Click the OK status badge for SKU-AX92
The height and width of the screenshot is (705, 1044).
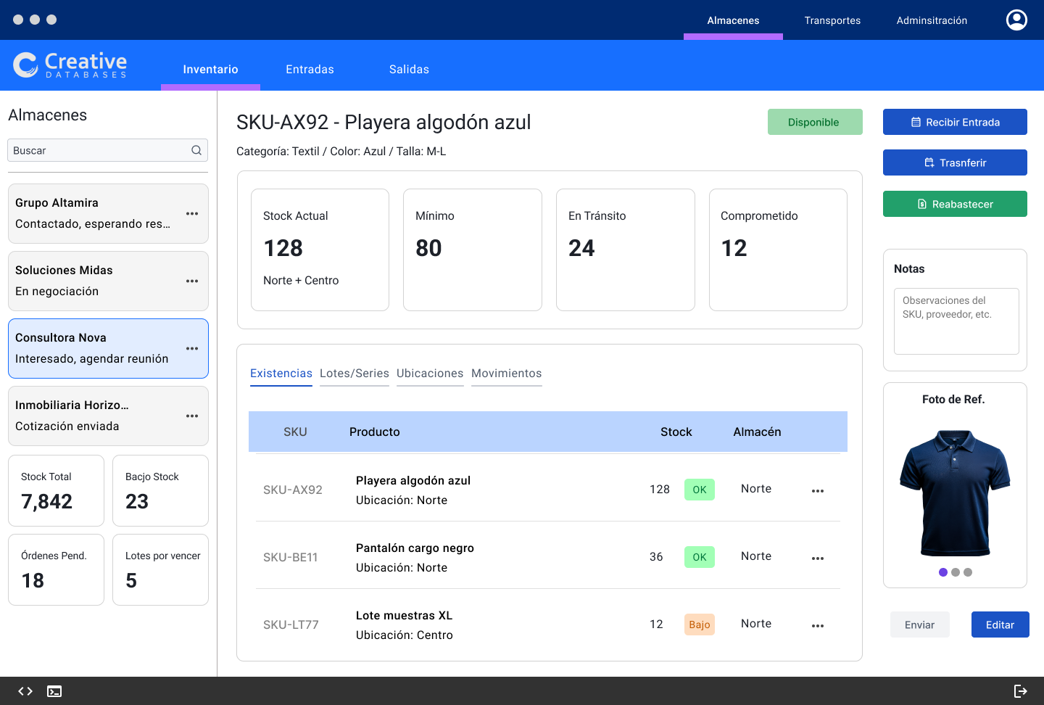pyautogui.click(x=699, y=490)
